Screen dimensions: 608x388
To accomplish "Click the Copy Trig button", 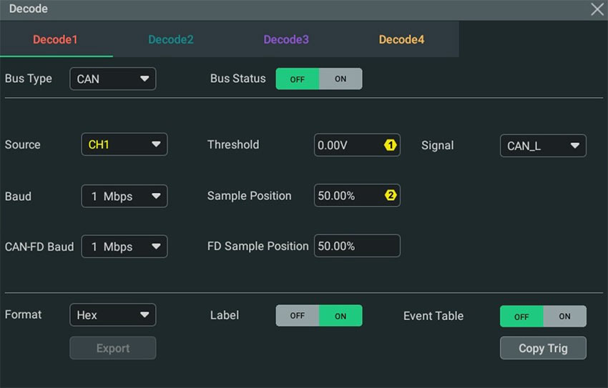I will point(543,348).
